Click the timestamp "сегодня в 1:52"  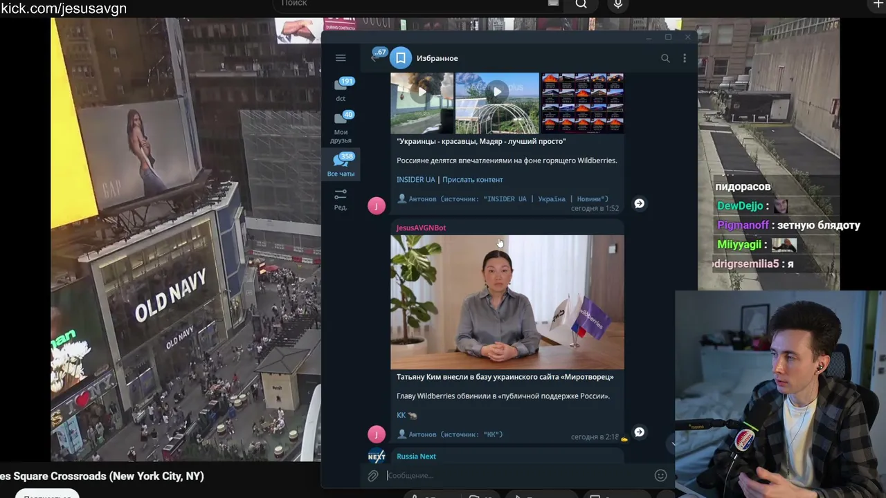tap(595, 208)
